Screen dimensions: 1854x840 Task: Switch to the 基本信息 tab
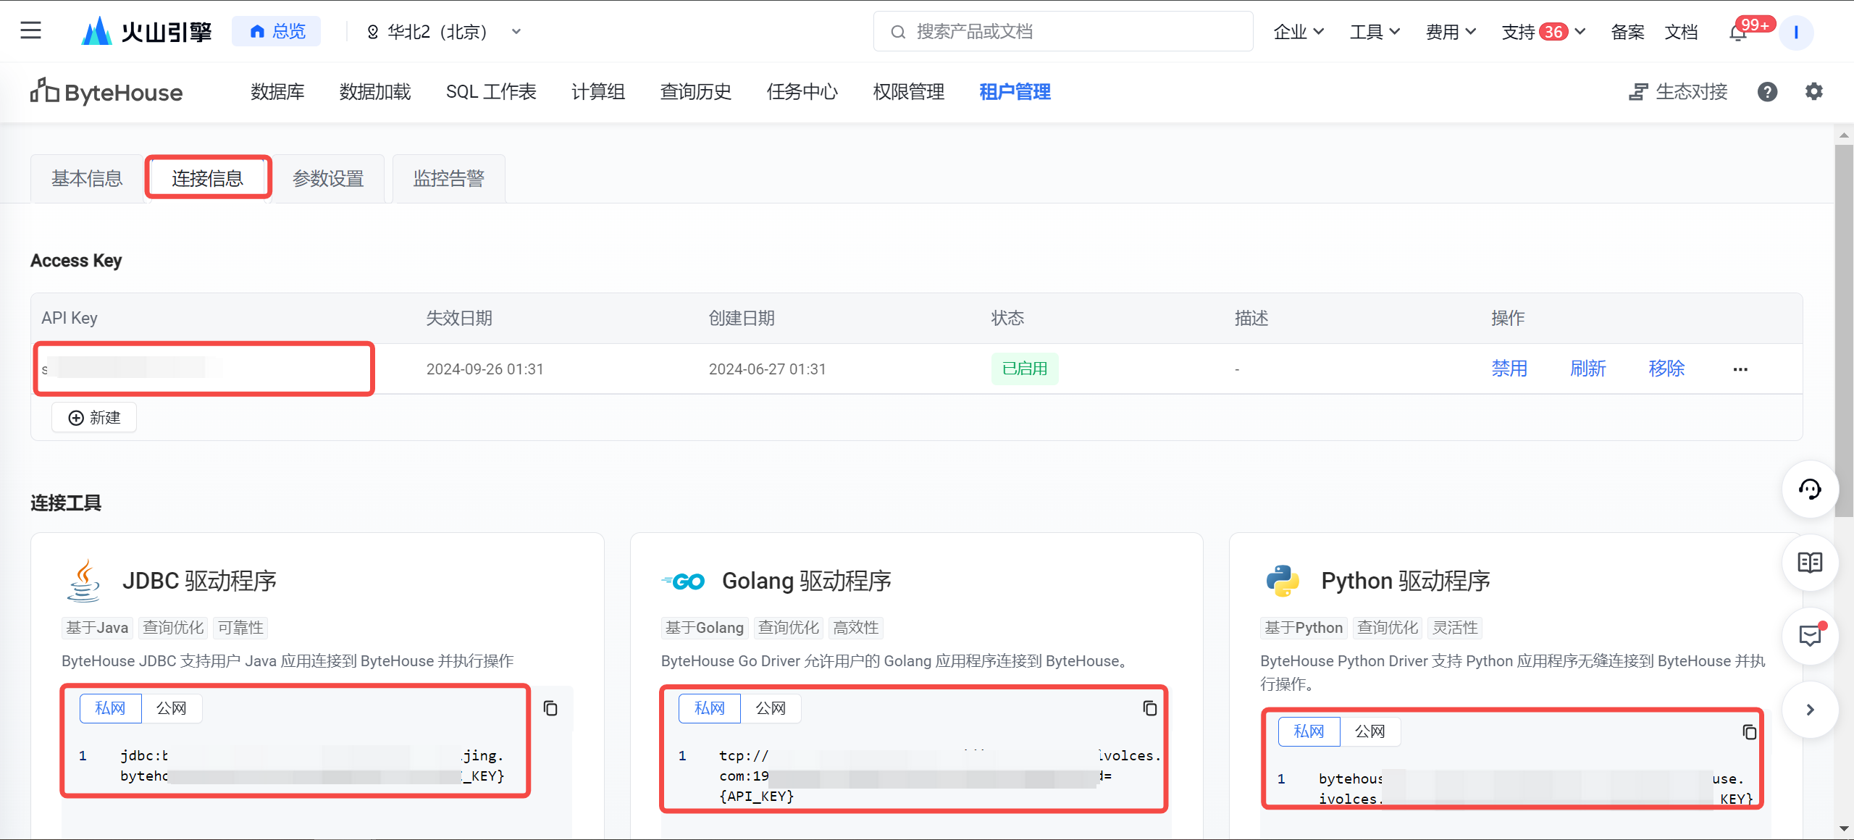click(87, 179)
